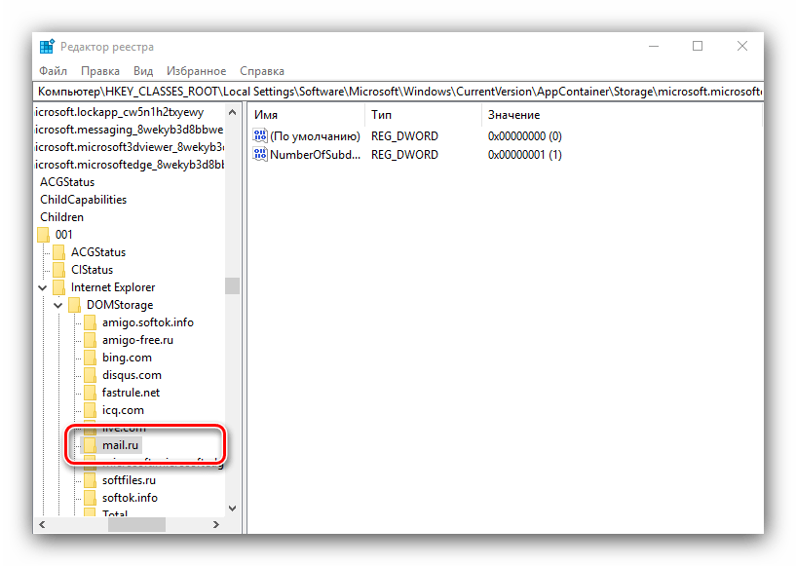Select the fastrule.net registry key
Screen dimensions: 796x566
(x=131, y=393)
